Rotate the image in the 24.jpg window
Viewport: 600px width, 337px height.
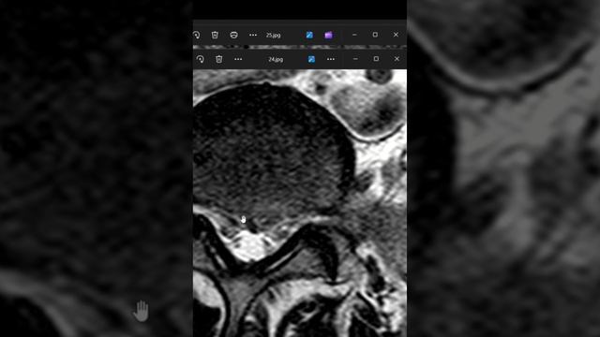point(200,59)
